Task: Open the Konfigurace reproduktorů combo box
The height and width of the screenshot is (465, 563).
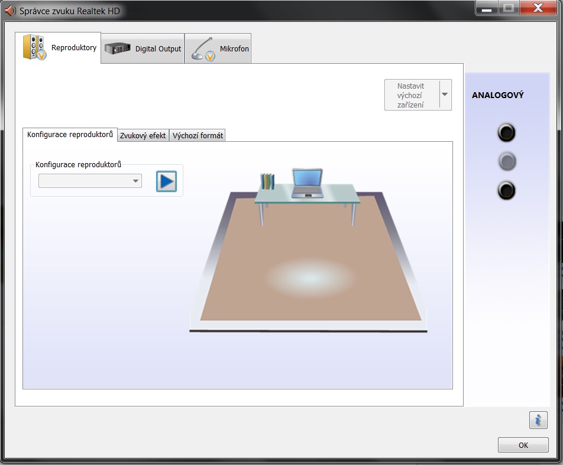Action: [x=90, y=181]
